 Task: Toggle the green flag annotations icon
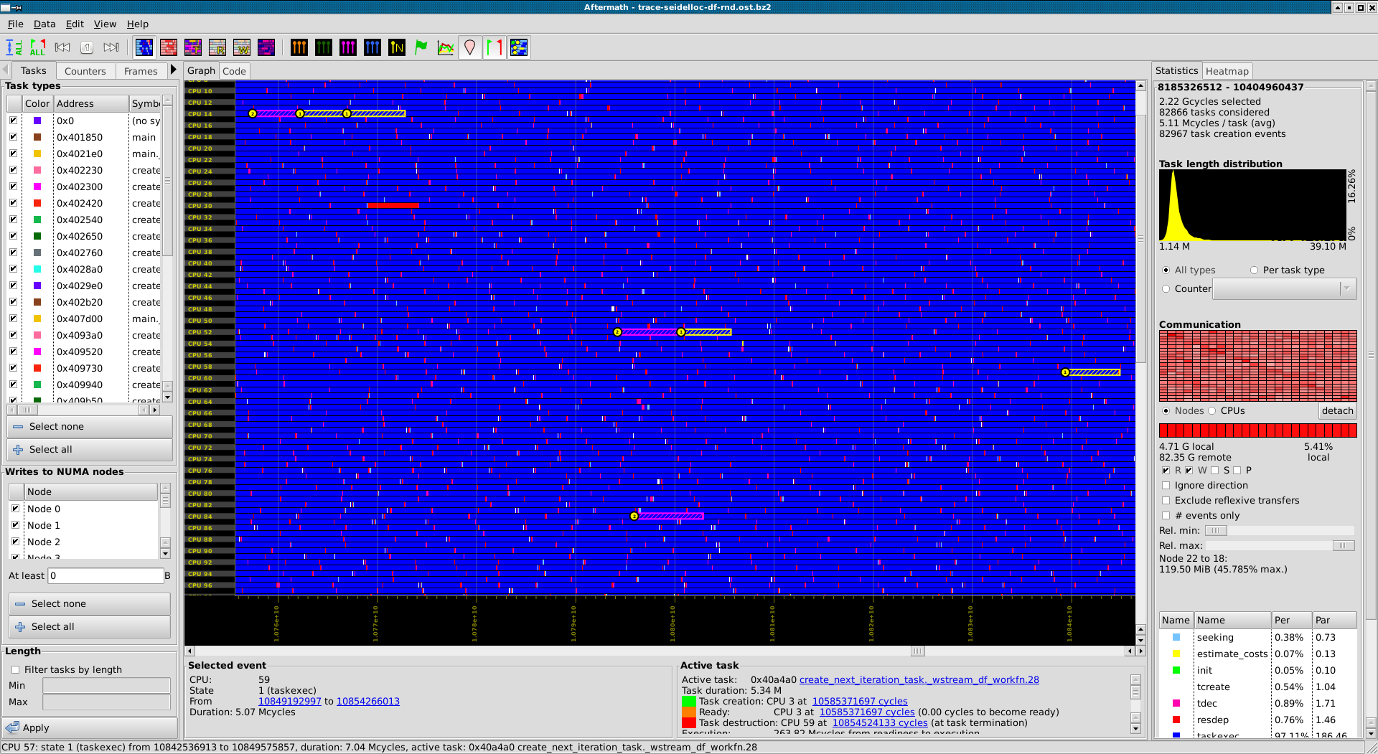(x=421, y=47)
